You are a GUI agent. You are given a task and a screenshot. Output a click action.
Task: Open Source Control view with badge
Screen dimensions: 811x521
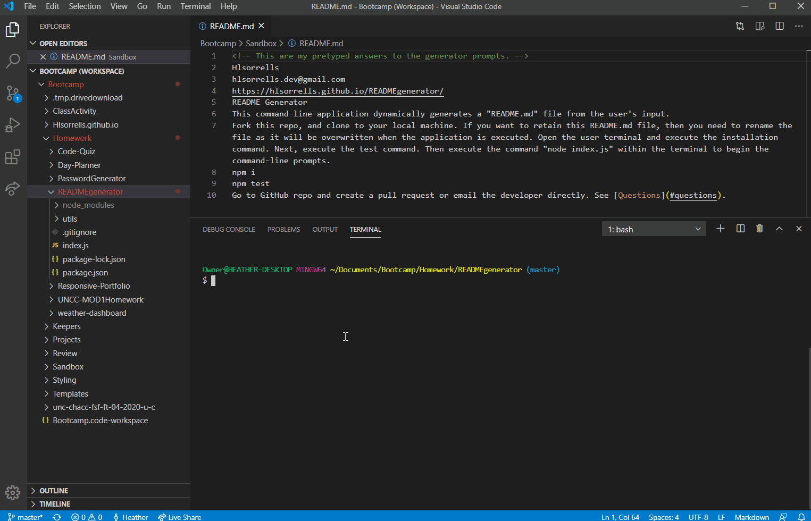(x=13, y=94)
